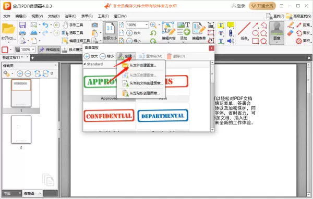313x199 pixels.
Task: Open the 视图(V) menu
Action: pyautogui.click(x=37, y=16)
